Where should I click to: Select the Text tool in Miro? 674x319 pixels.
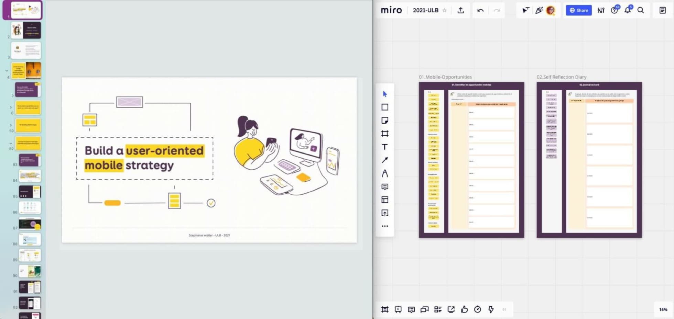385,147
